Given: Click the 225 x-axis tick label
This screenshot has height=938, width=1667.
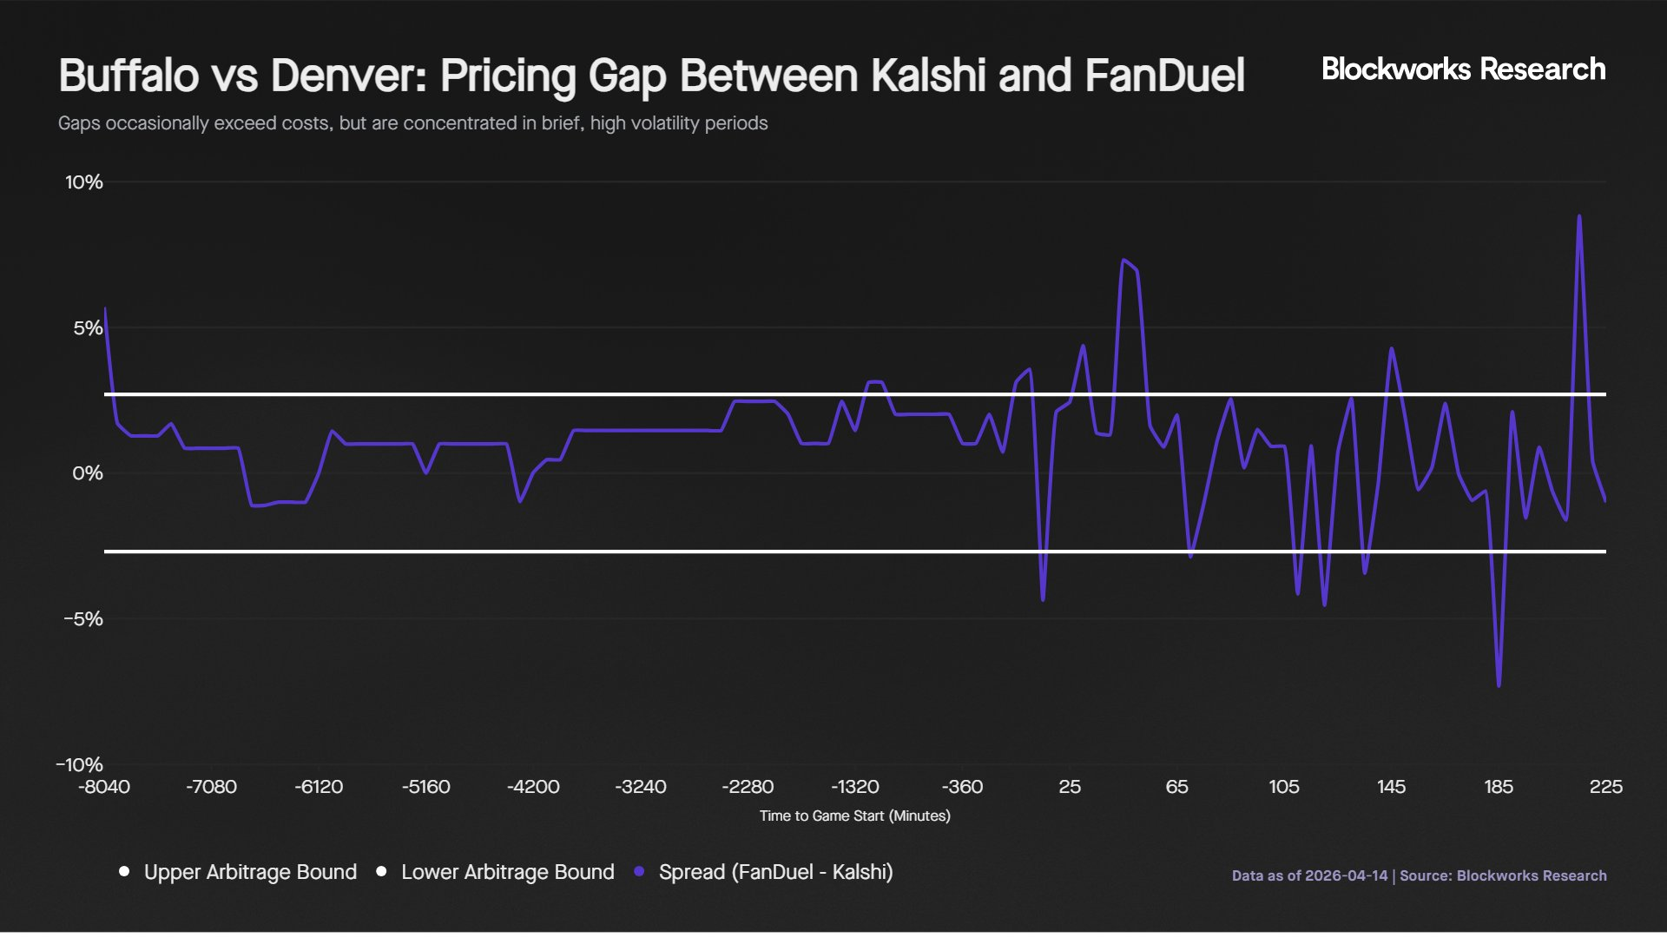Looking at the screenshot, I should pos(1605,787).
